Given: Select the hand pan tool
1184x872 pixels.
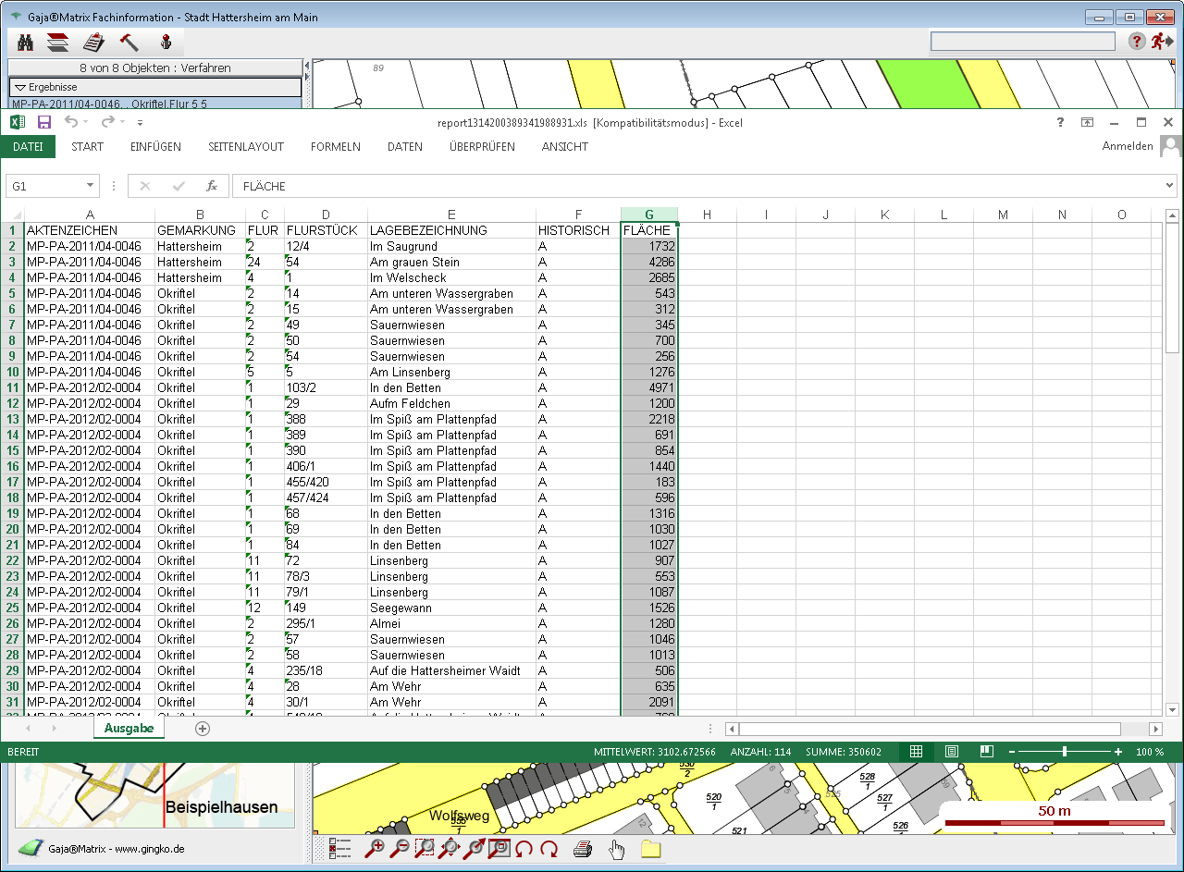Looking at the screenshot, I should (617, 849).
